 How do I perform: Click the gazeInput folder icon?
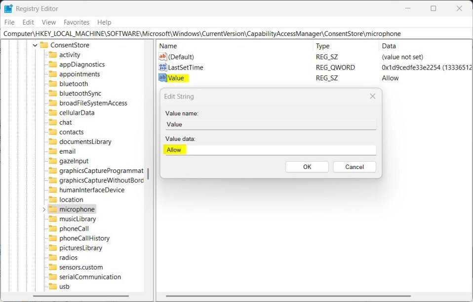tap(53, 161)
